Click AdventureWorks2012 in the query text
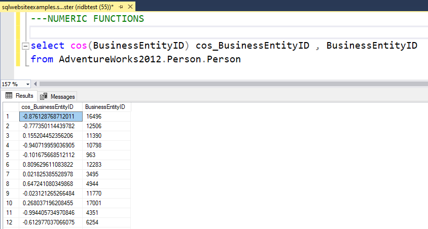 110,59
